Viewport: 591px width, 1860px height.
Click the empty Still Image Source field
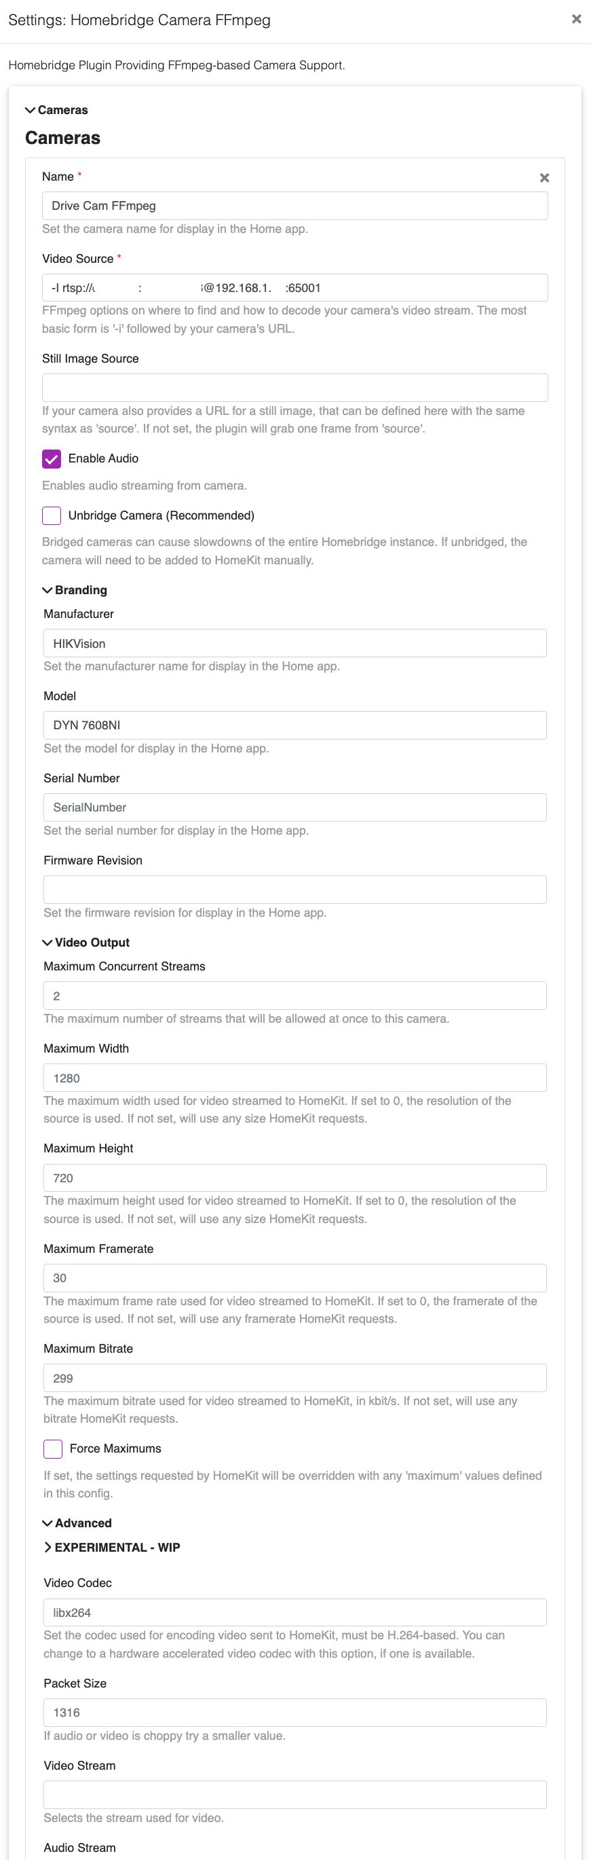[x=294, y=388]
